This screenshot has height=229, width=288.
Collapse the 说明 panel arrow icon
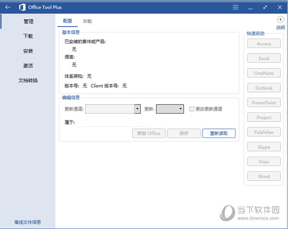point(280,19)
